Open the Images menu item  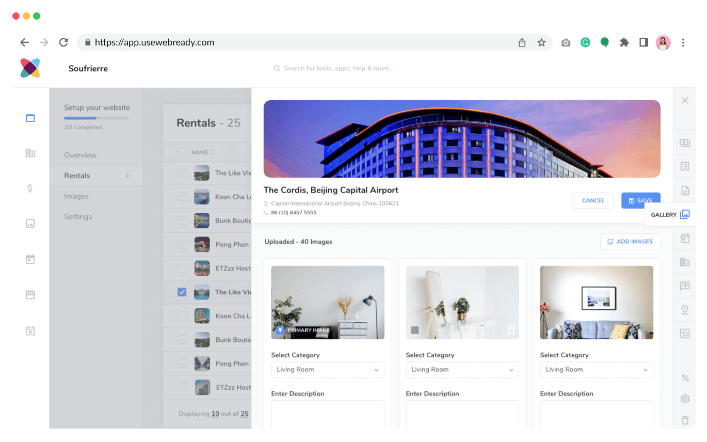[76, 196]
